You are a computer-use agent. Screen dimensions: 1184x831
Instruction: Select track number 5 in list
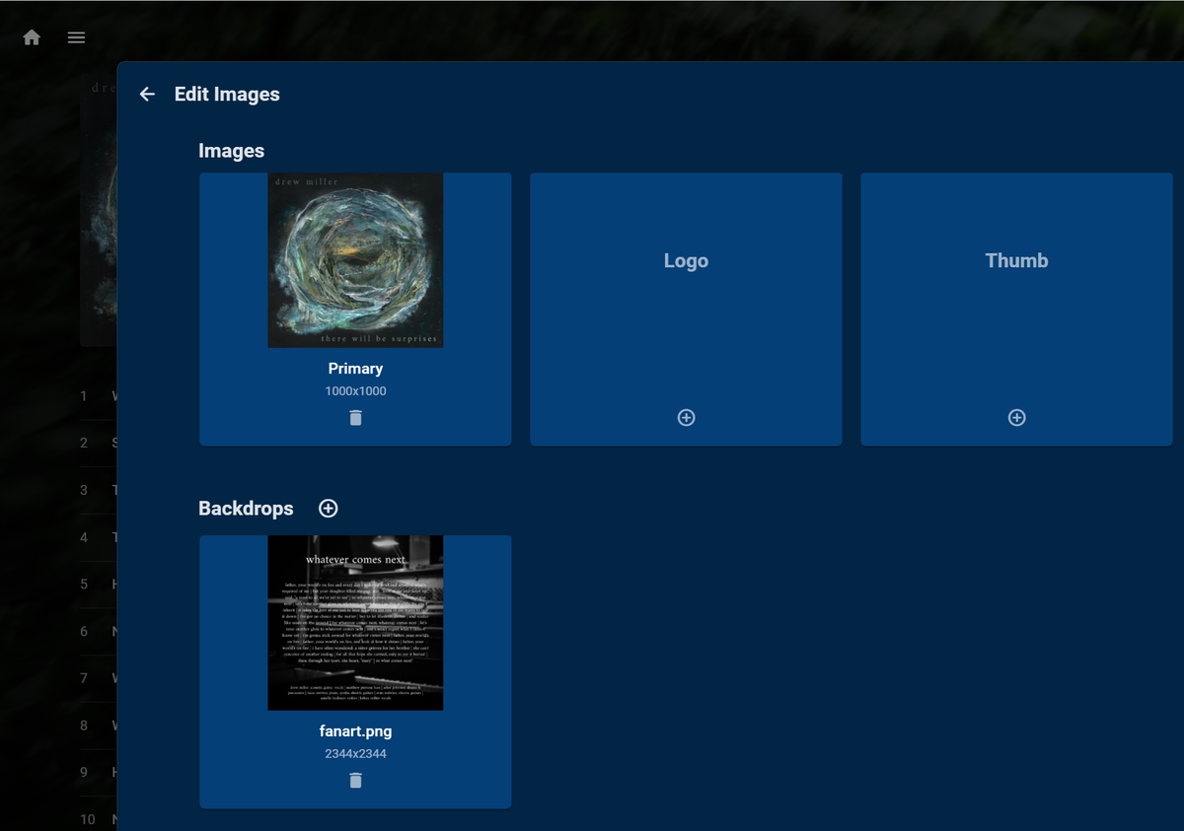click(84, 585)
